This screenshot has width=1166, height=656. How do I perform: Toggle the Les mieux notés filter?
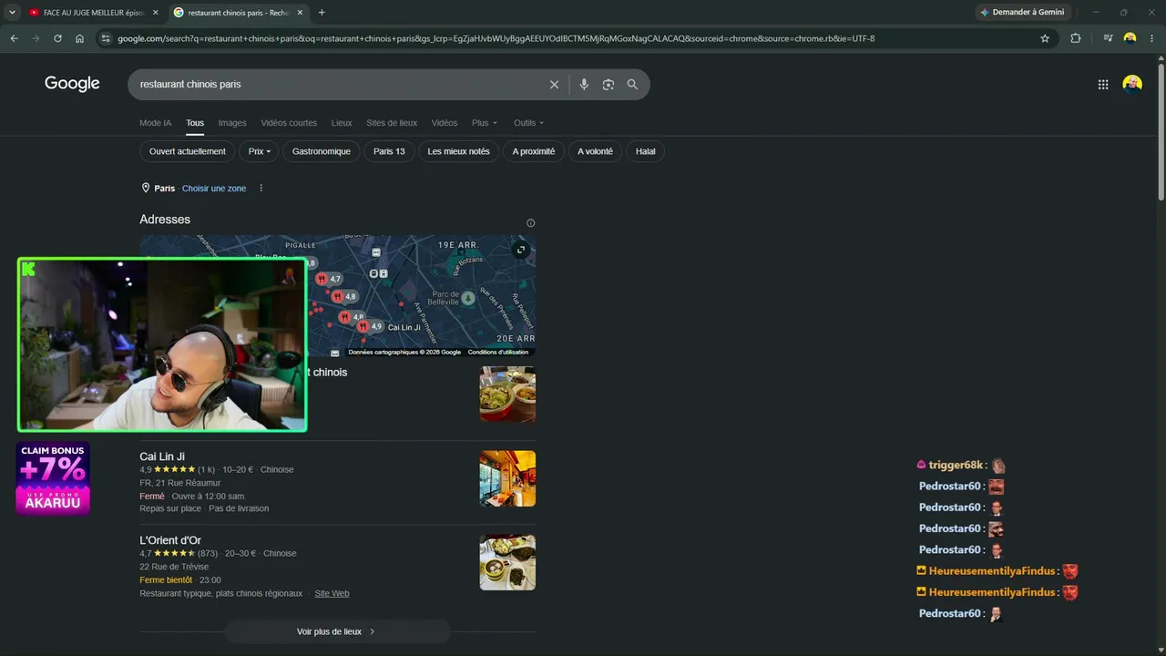point(458,151)
